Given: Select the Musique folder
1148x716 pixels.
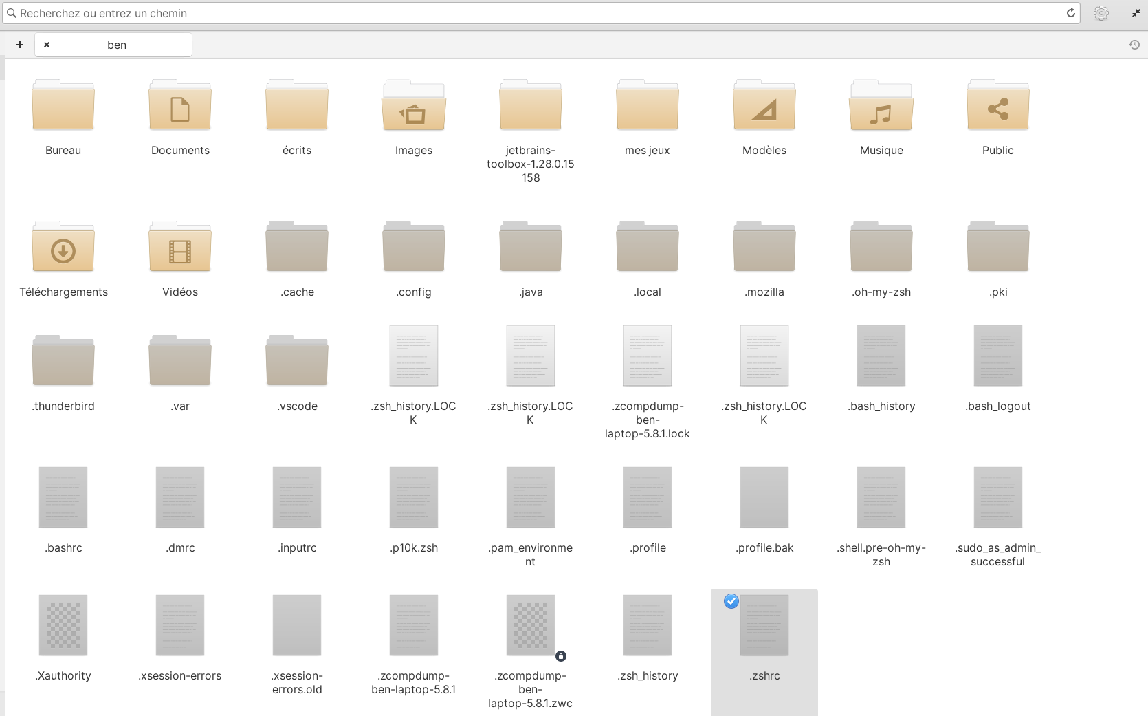Looking at the screenshot, I should coord(881,105).
